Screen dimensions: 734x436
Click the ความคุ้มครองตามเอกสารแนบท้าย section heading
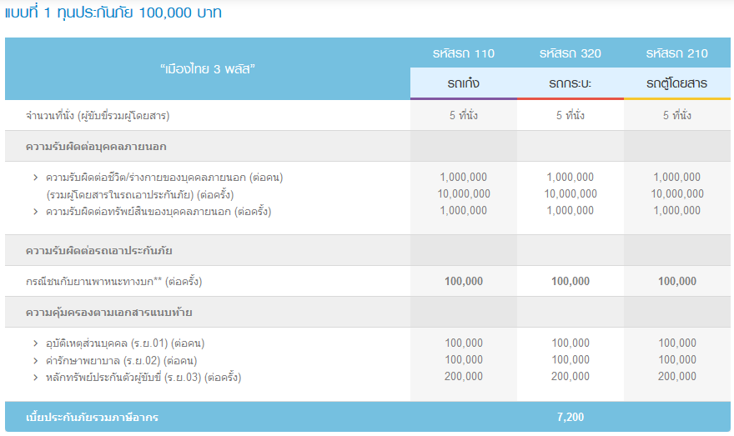pyautogui.click(x=108, y=313)
